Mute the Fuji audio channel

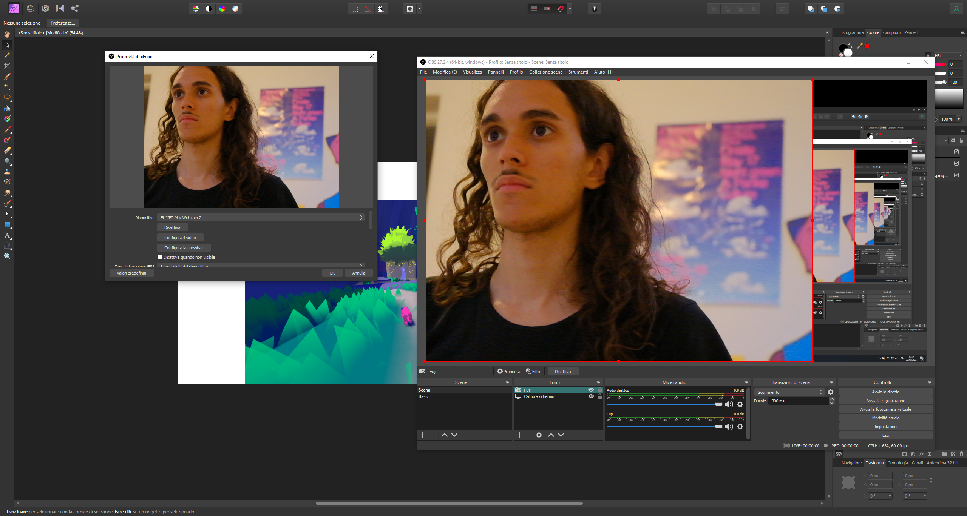click(729, 427)
